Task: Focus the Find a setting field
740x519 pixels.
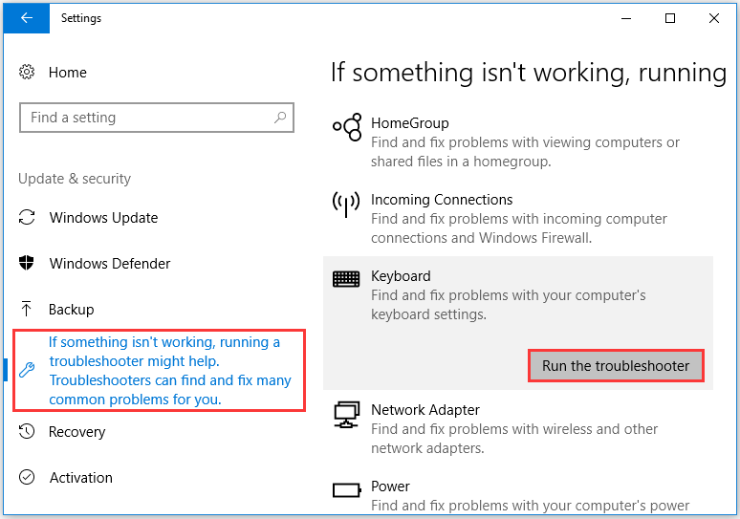Action: [x=157, y=118]
